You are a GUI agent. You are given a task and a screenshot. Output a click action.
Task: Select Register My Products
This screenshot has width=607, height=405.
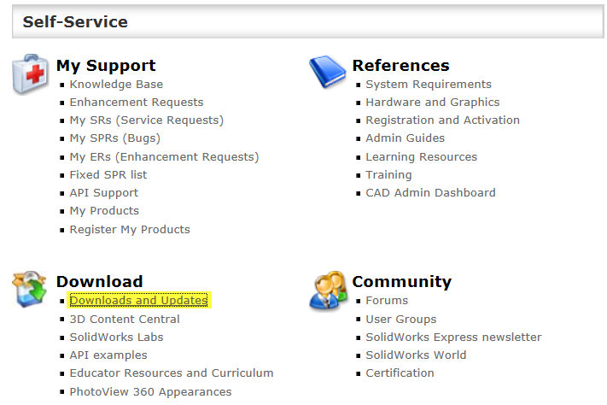(x=130, y=230)
